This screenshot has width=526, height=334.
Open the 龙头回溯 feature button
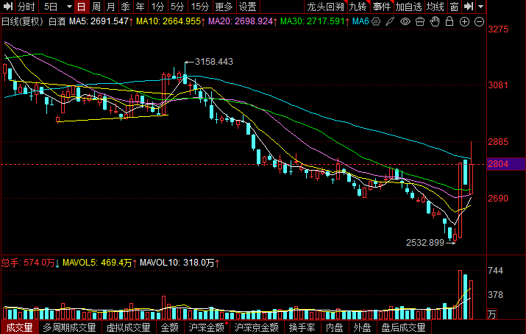point(325,7)
